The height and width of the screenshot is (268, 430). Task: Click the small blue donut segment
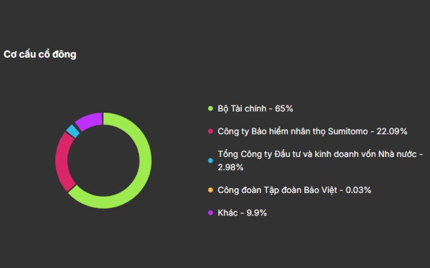(x=73, y=131)
